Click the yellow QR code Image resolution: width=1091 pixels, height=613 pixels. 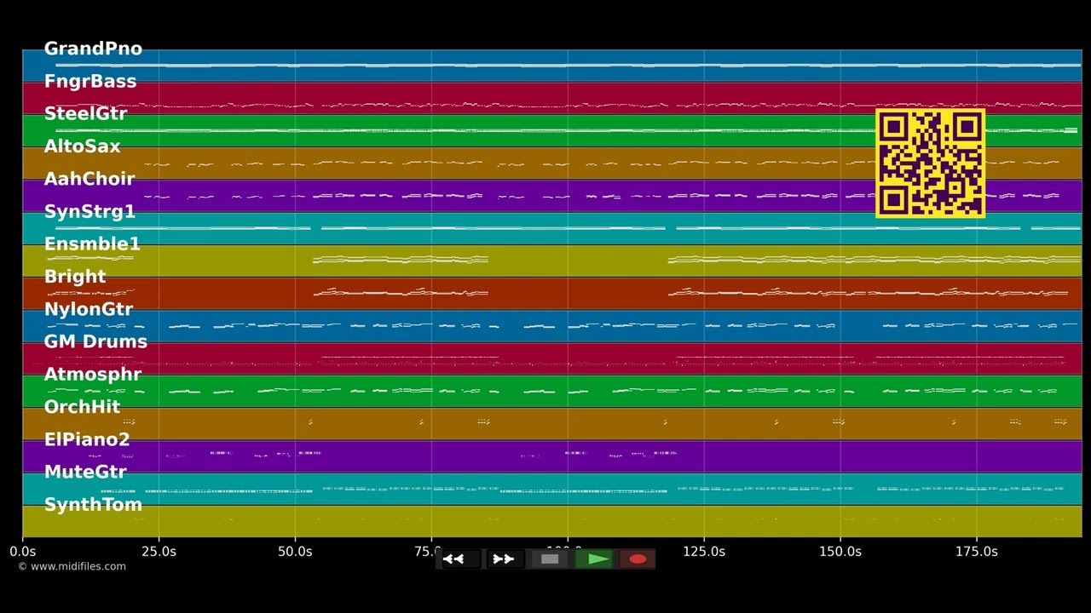930,163
